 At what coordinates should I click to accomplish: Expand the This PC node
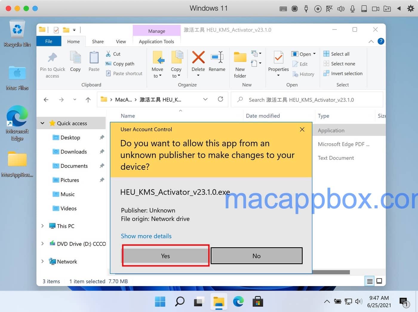coord(42,226)
